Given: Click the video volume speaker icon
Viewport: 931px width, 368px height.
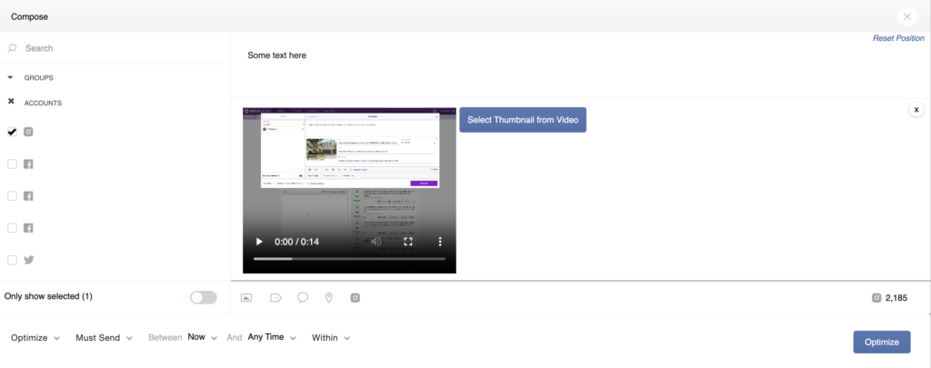Looking at the screenshot, I should (376, 242).
